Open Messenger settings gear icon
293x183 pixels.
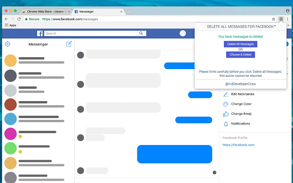pos(7,44)
